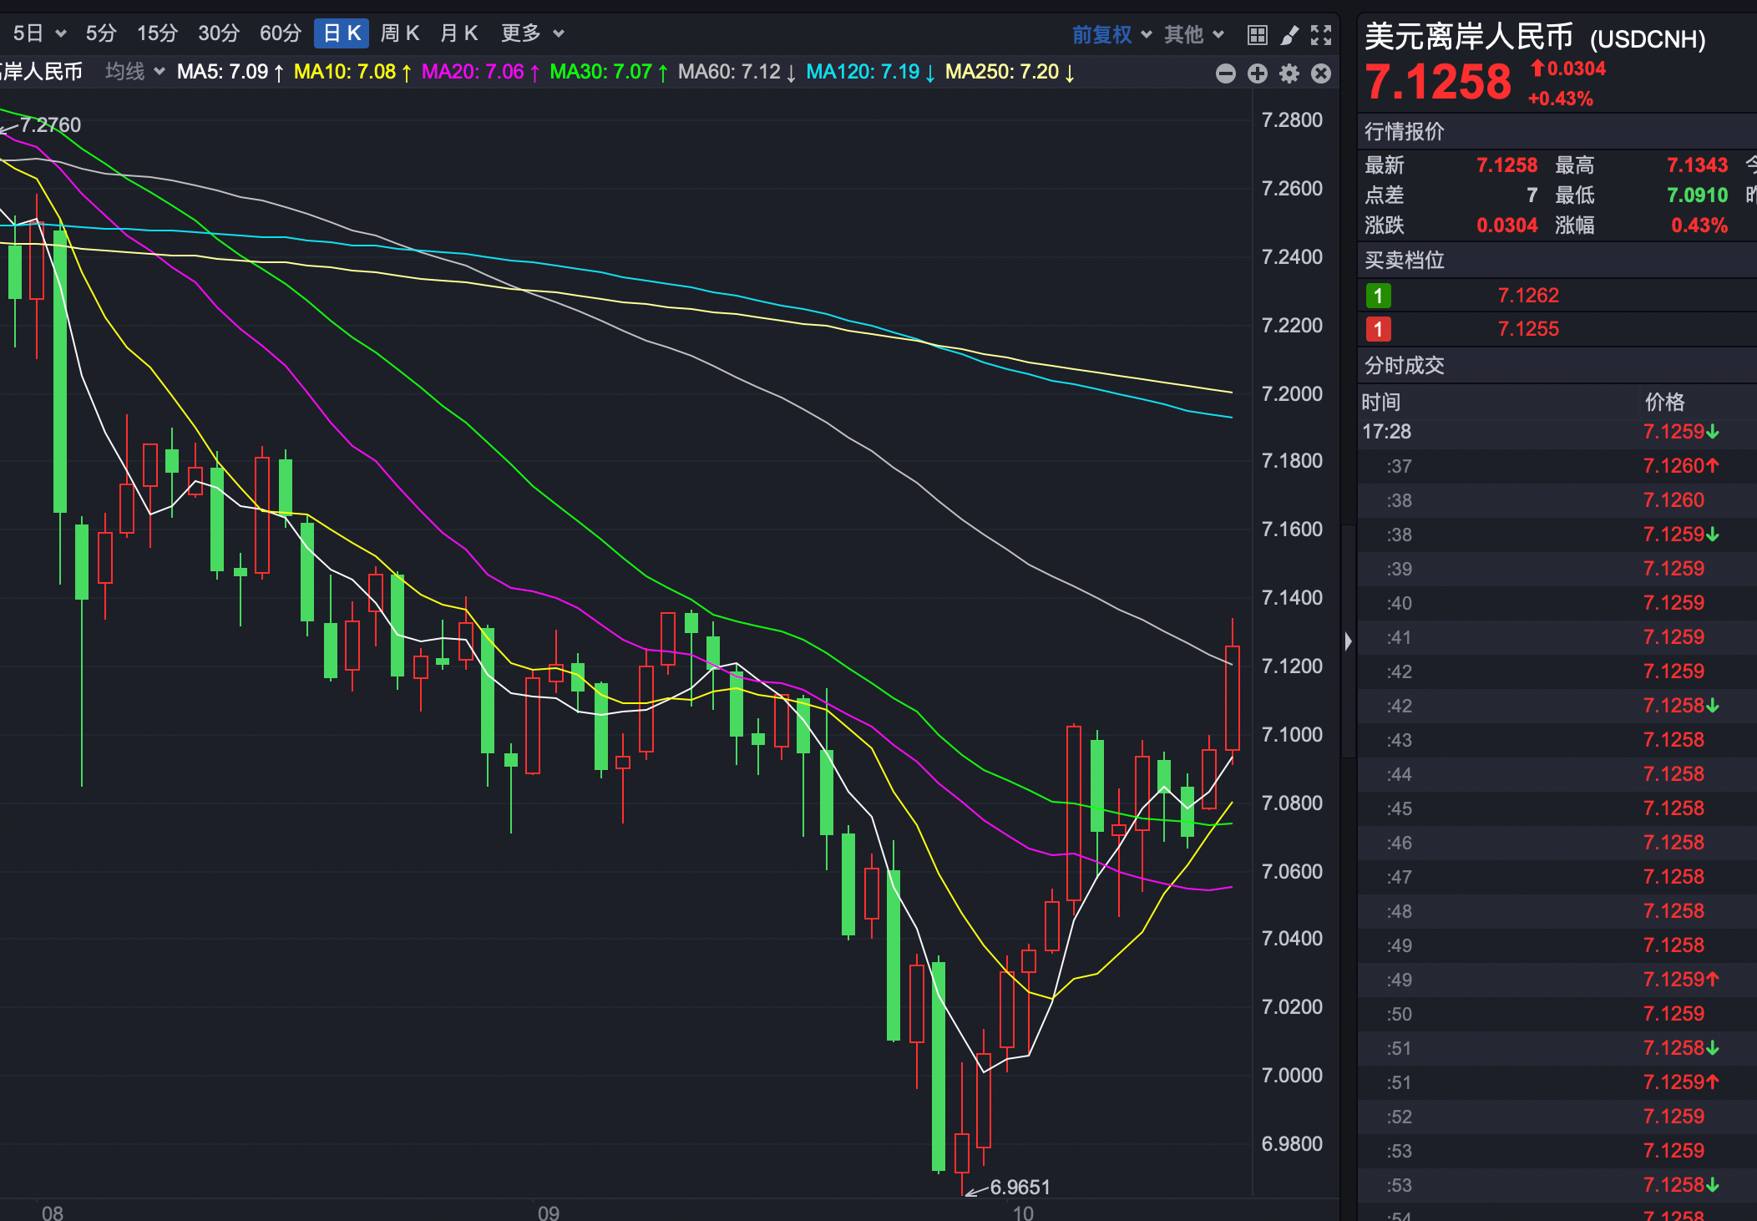Image resolution: width=1757 pixels, height=1221 pixels.
Task: Open the 其他 dropdown menu
Action: [x=1194, y=34]
